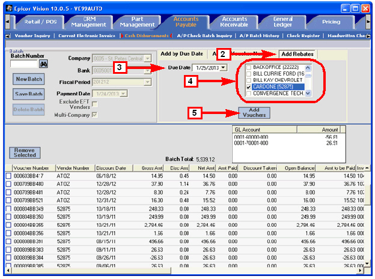
Task: Open Voucher Inquiry submenu item
Action: (32, 36)
